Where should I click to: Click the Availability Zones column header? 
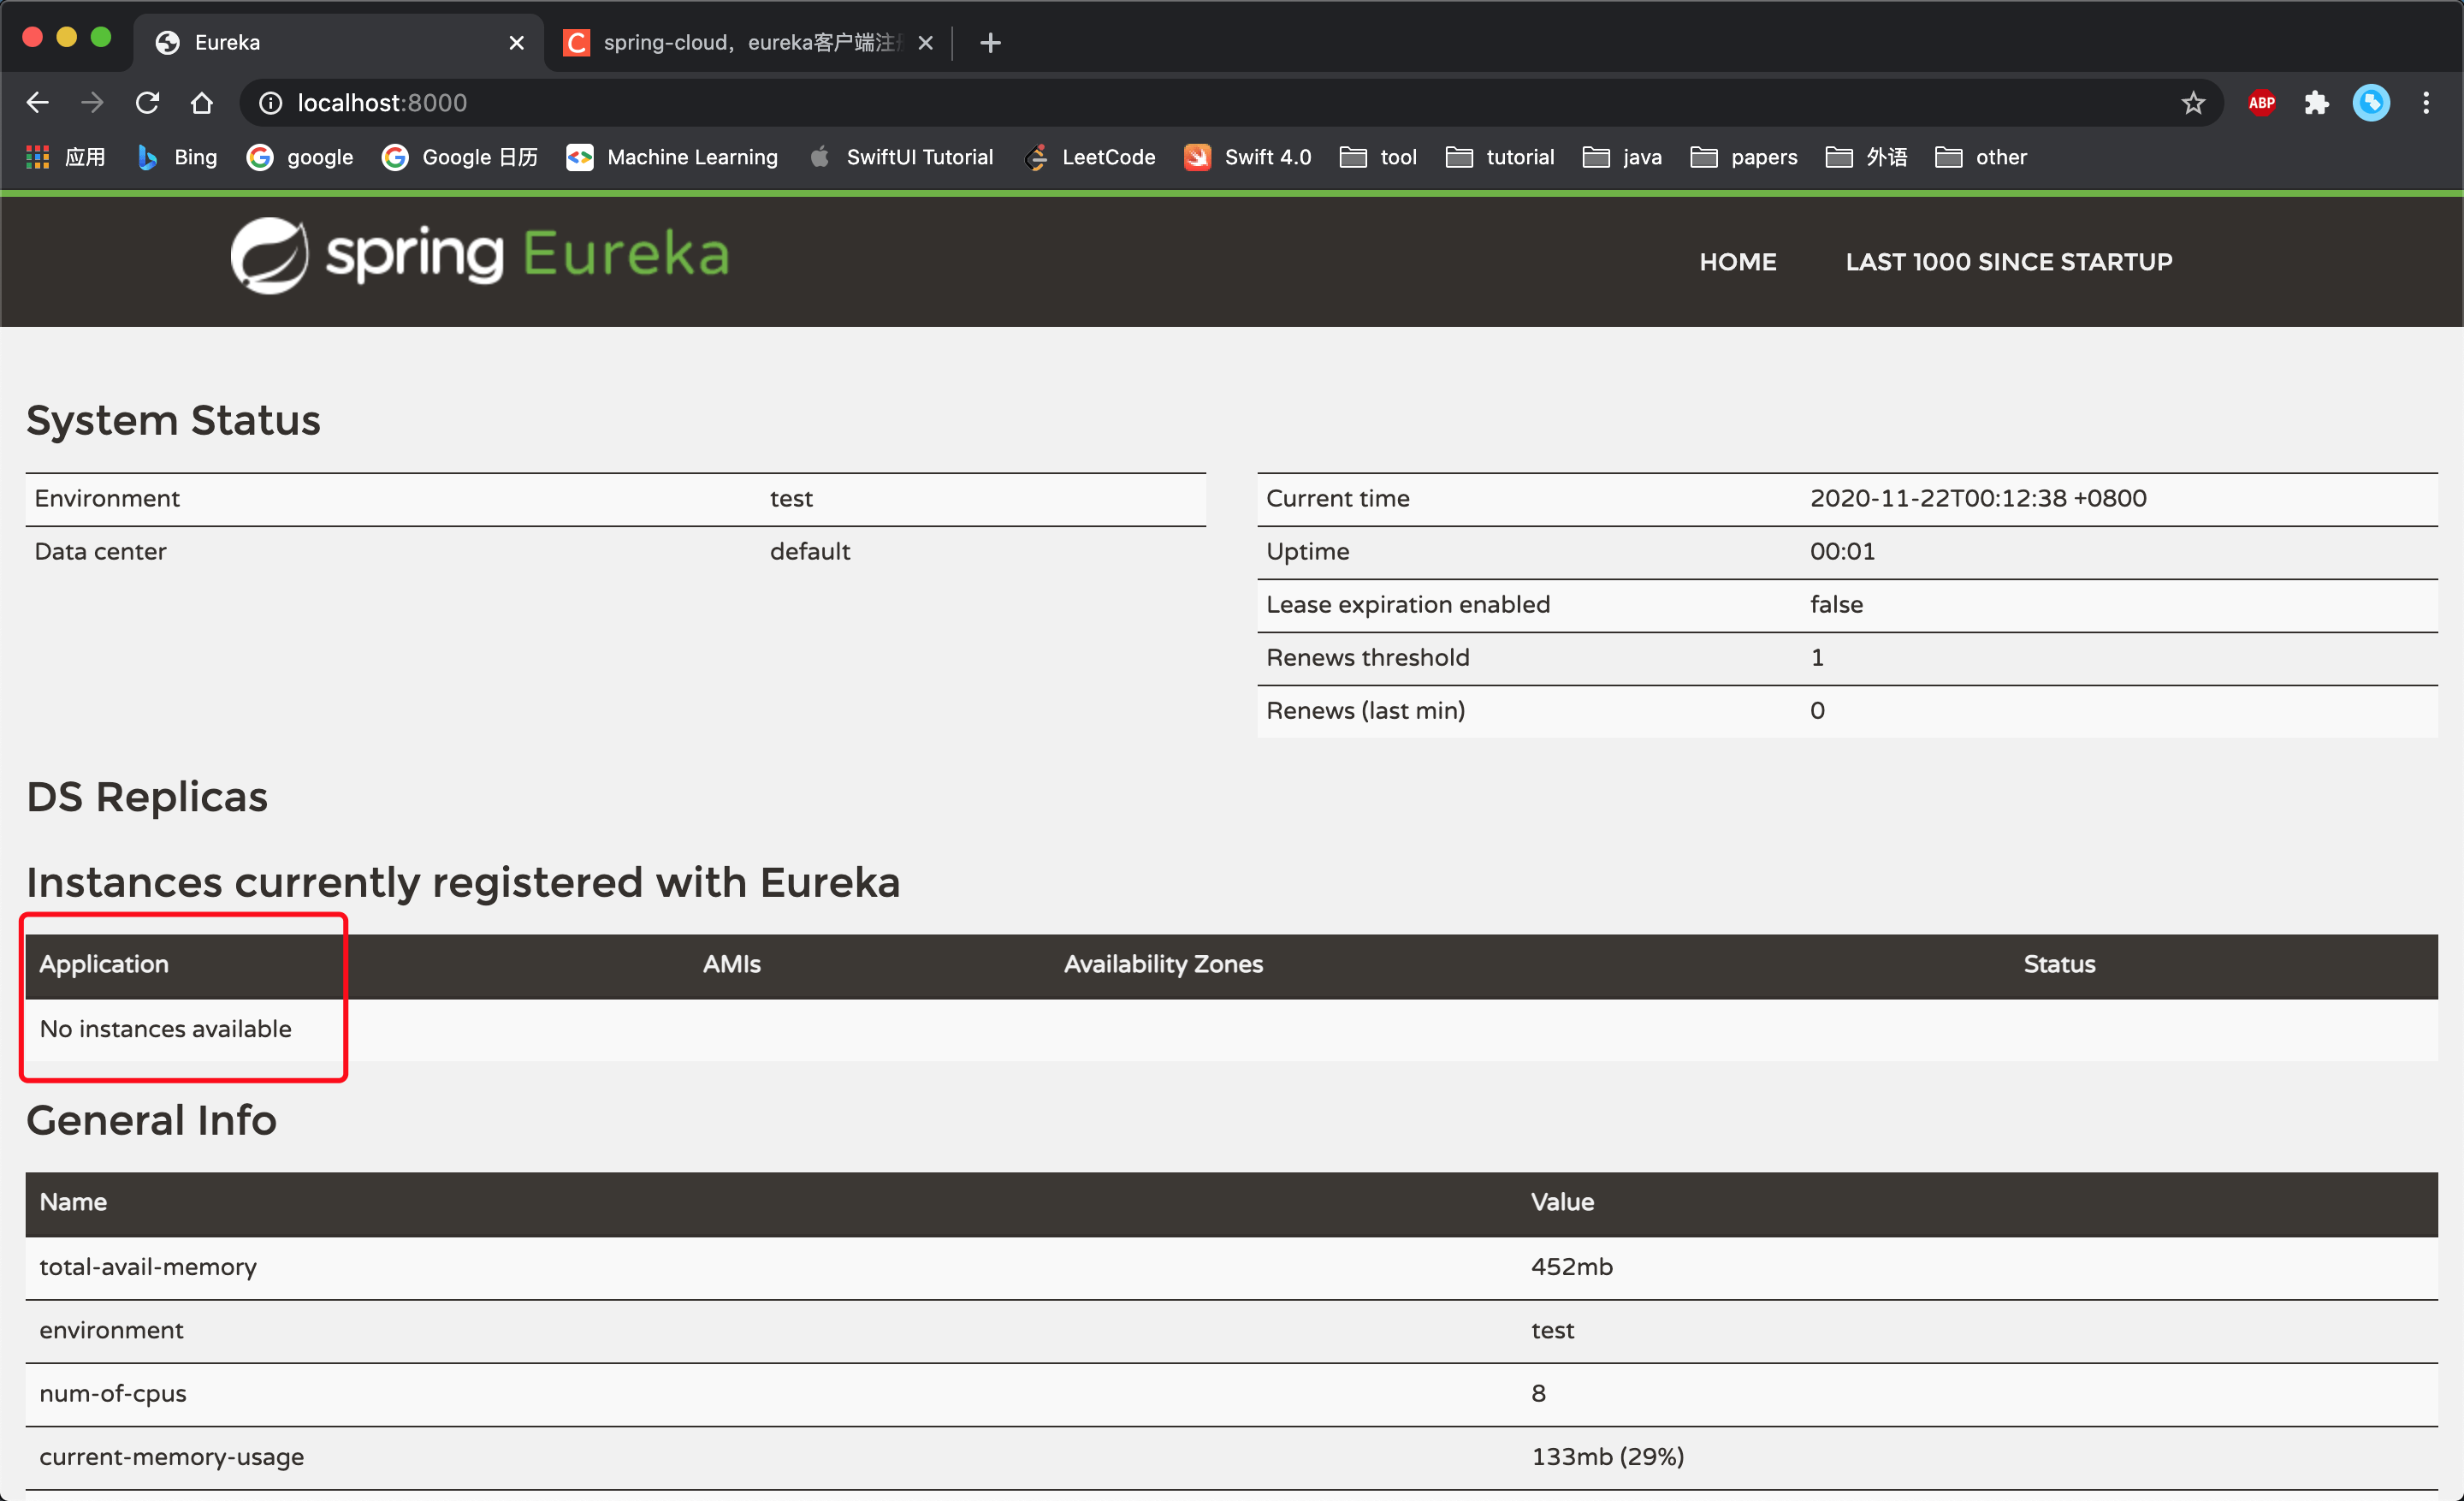(1163, 964)
